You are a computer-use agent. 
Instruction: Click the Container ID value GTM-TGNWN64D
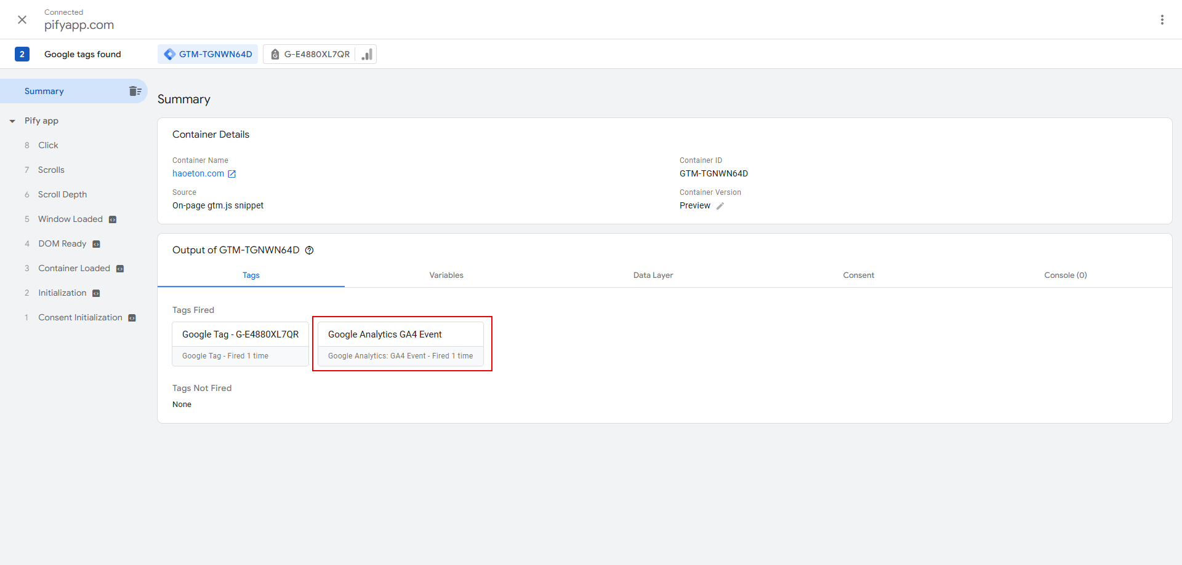pyautogui.click(x=714, y=173)
